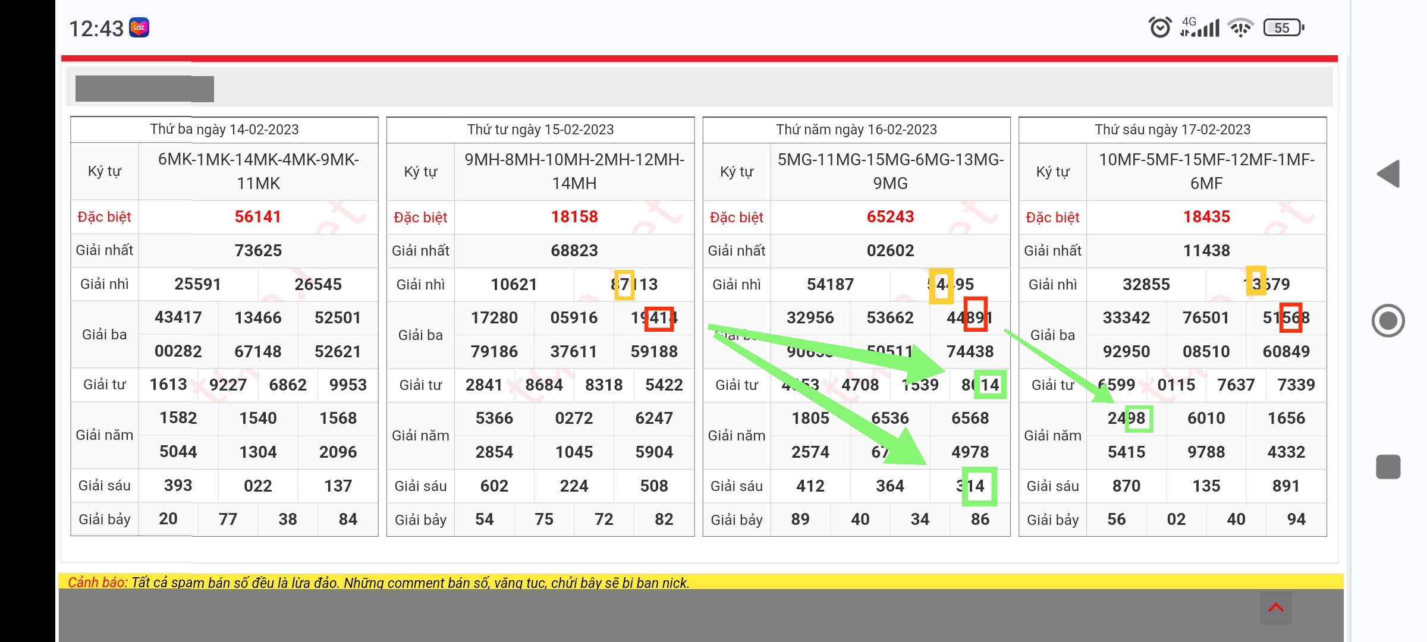Click special prize number 18435
This screenshot has height=642, width=1427.
coord(1206,217)
